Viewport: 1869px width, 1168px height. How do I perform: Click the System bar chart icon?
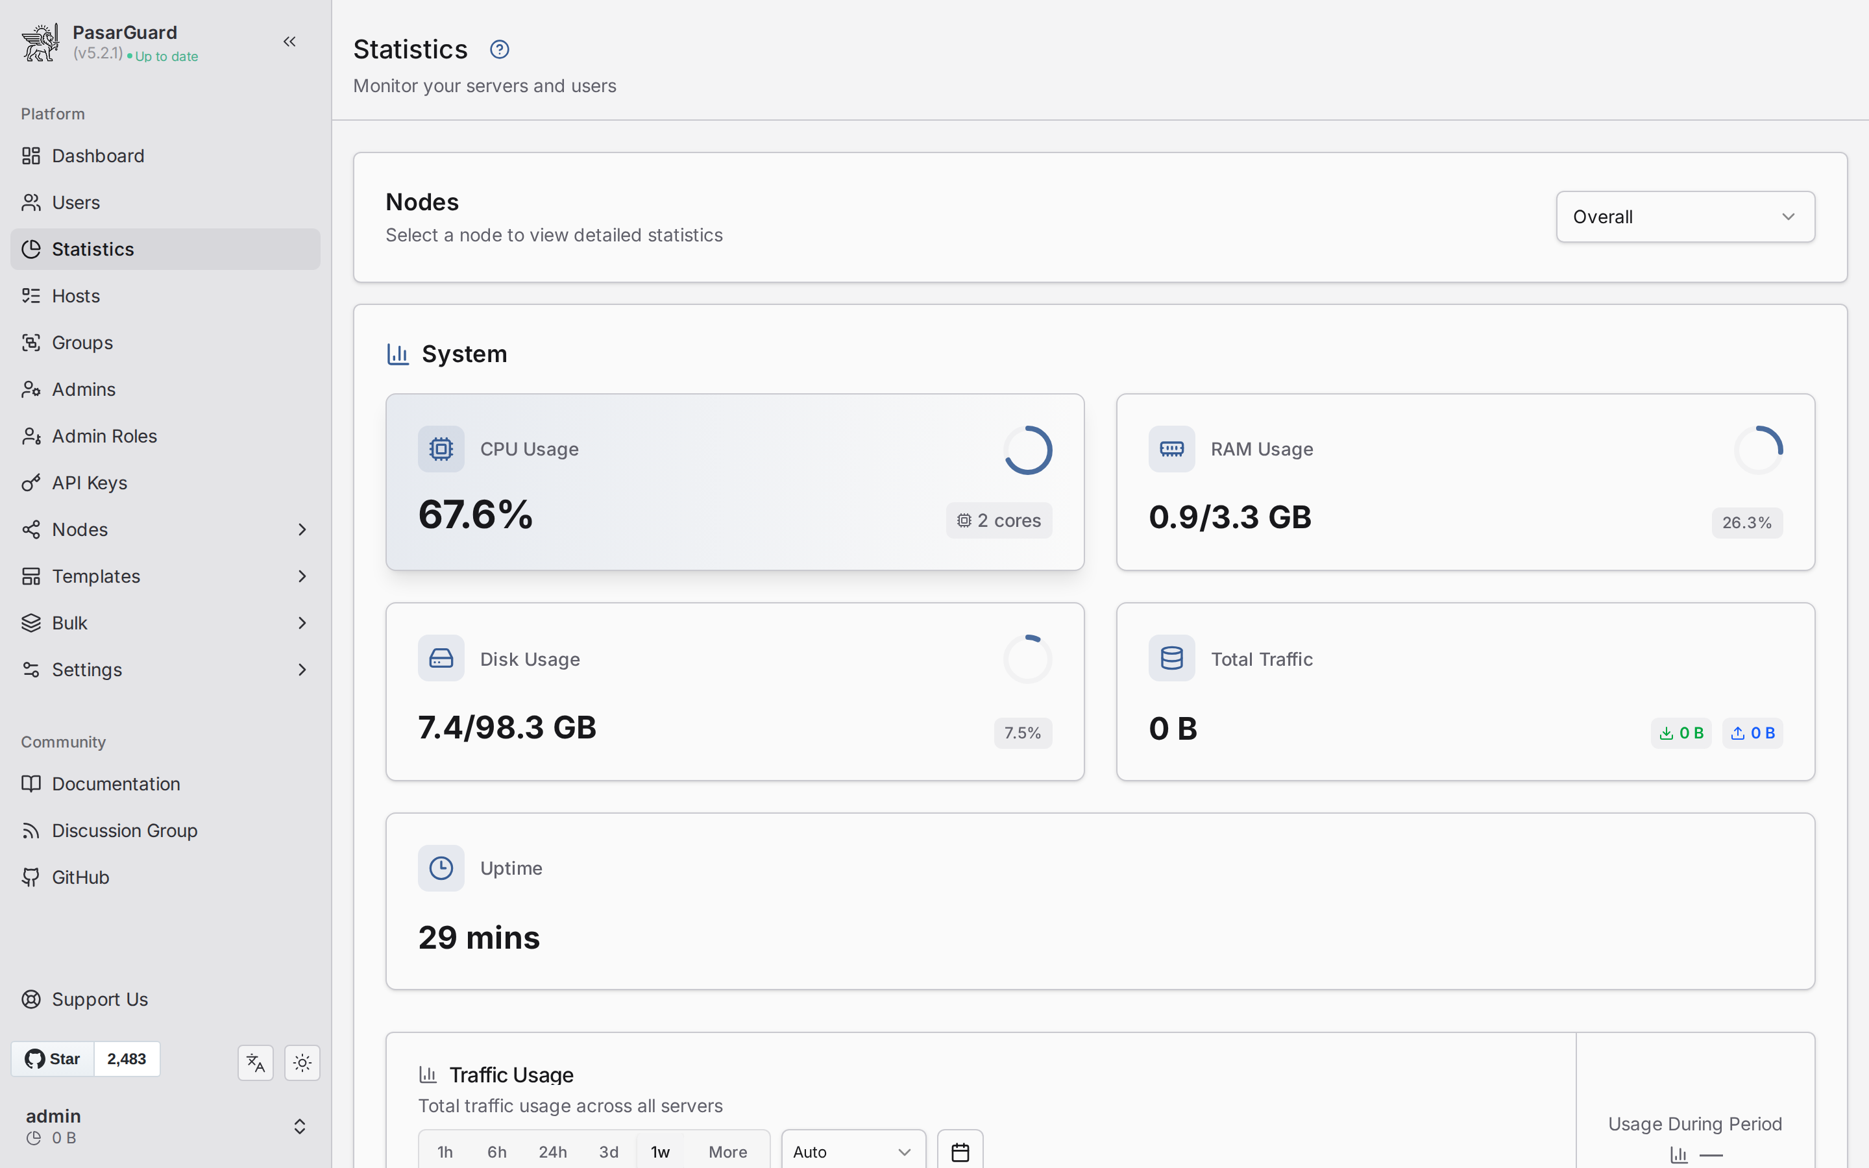pyautogui.click(x=398, y=354)
